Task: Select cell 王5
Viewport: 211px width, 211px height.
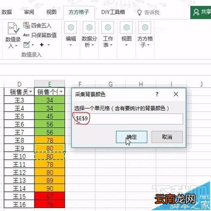Action: (x=19, y=116)
